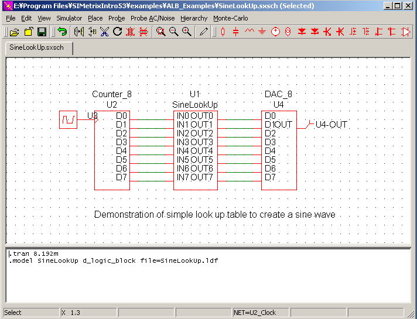Open the File menu
The height and width of the screenshot is (319, 417).
(x=11, y=18)
